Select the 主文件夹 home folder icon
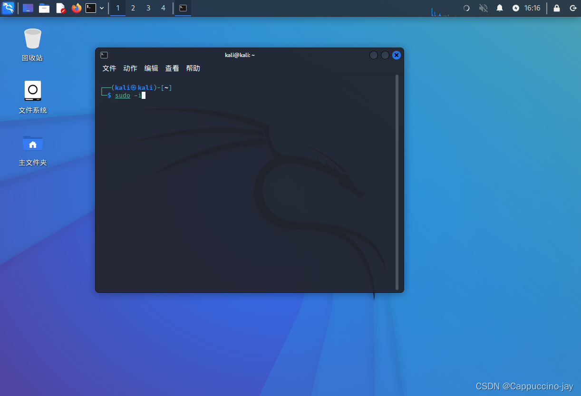 [x=32, y=149]
